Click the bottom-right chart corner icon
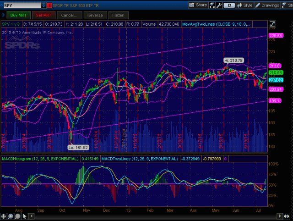 (287, 215)
